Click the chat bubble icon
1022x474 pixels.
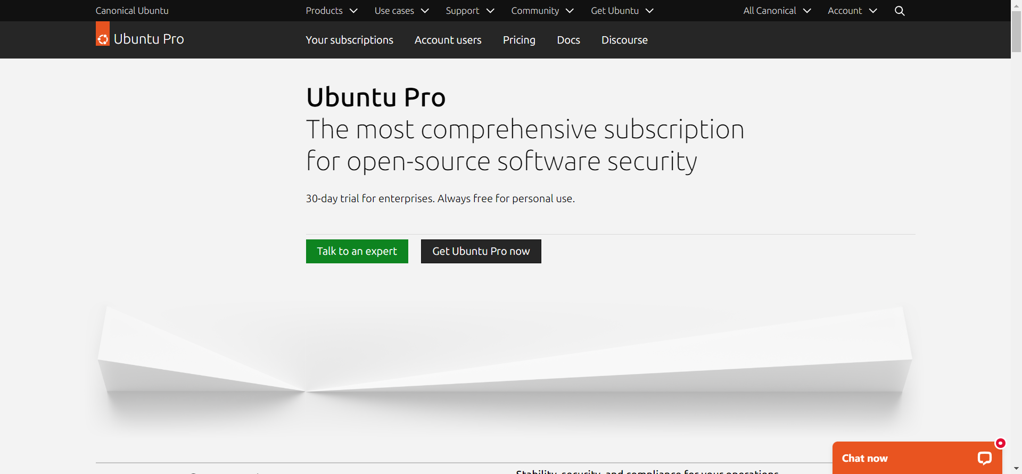984,458
